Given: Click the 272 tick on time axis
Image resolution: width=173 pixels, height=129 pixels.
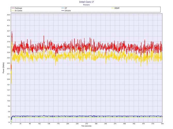Looking at the screenshot, I should pos(86,124).
